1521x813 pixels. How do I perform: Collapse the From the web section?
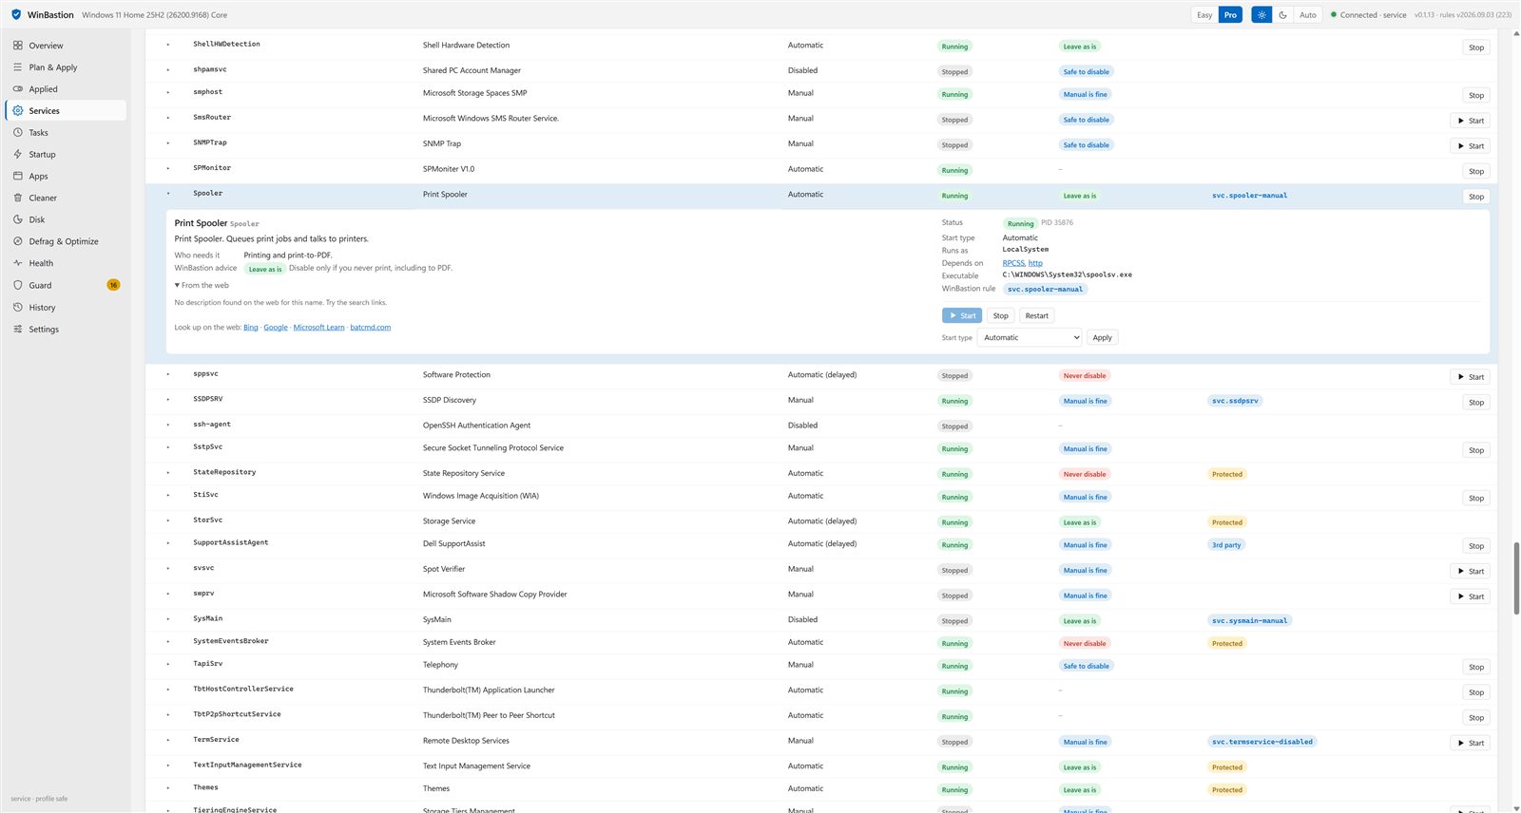tap(202, 285)
